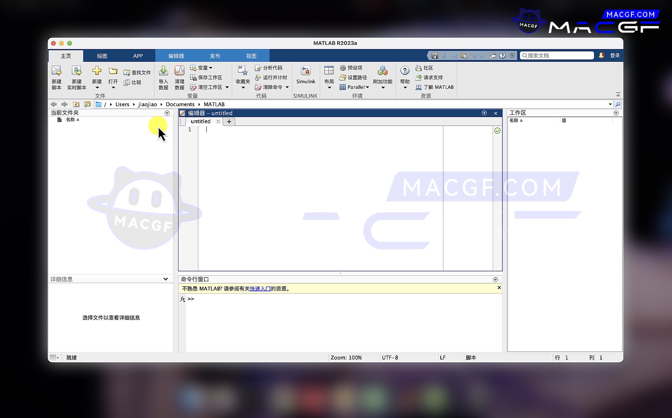The width and height of the screenshot is (672, 418).
Task: Click the Import Data icon
Action: (x=163, y=71)
